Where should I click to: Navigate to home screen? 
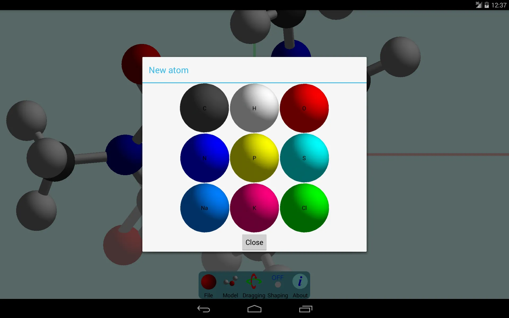[254, 309]
